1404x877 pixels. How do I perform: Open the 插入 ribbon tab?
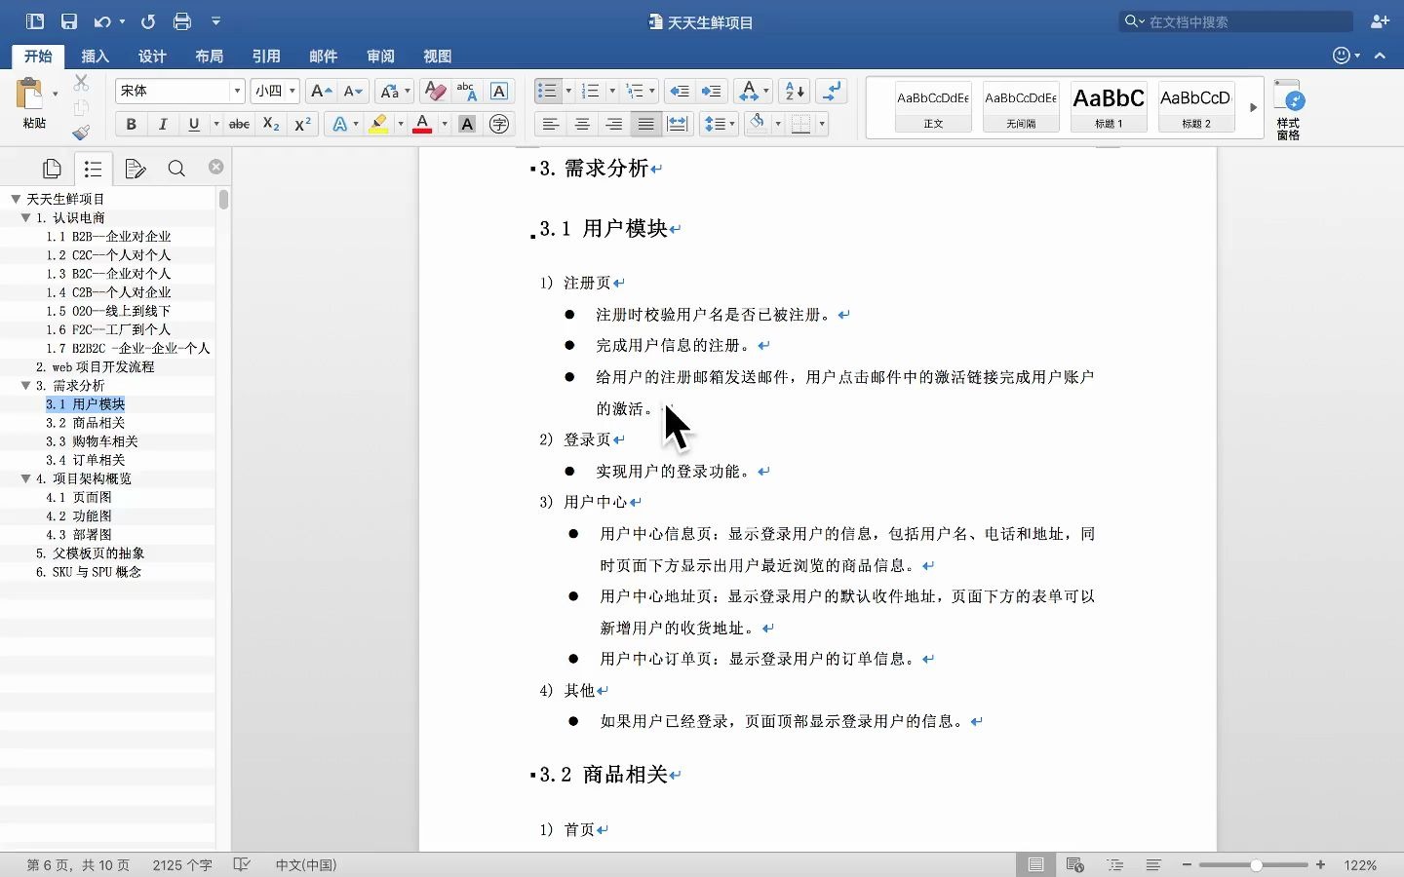coord(95,57)
